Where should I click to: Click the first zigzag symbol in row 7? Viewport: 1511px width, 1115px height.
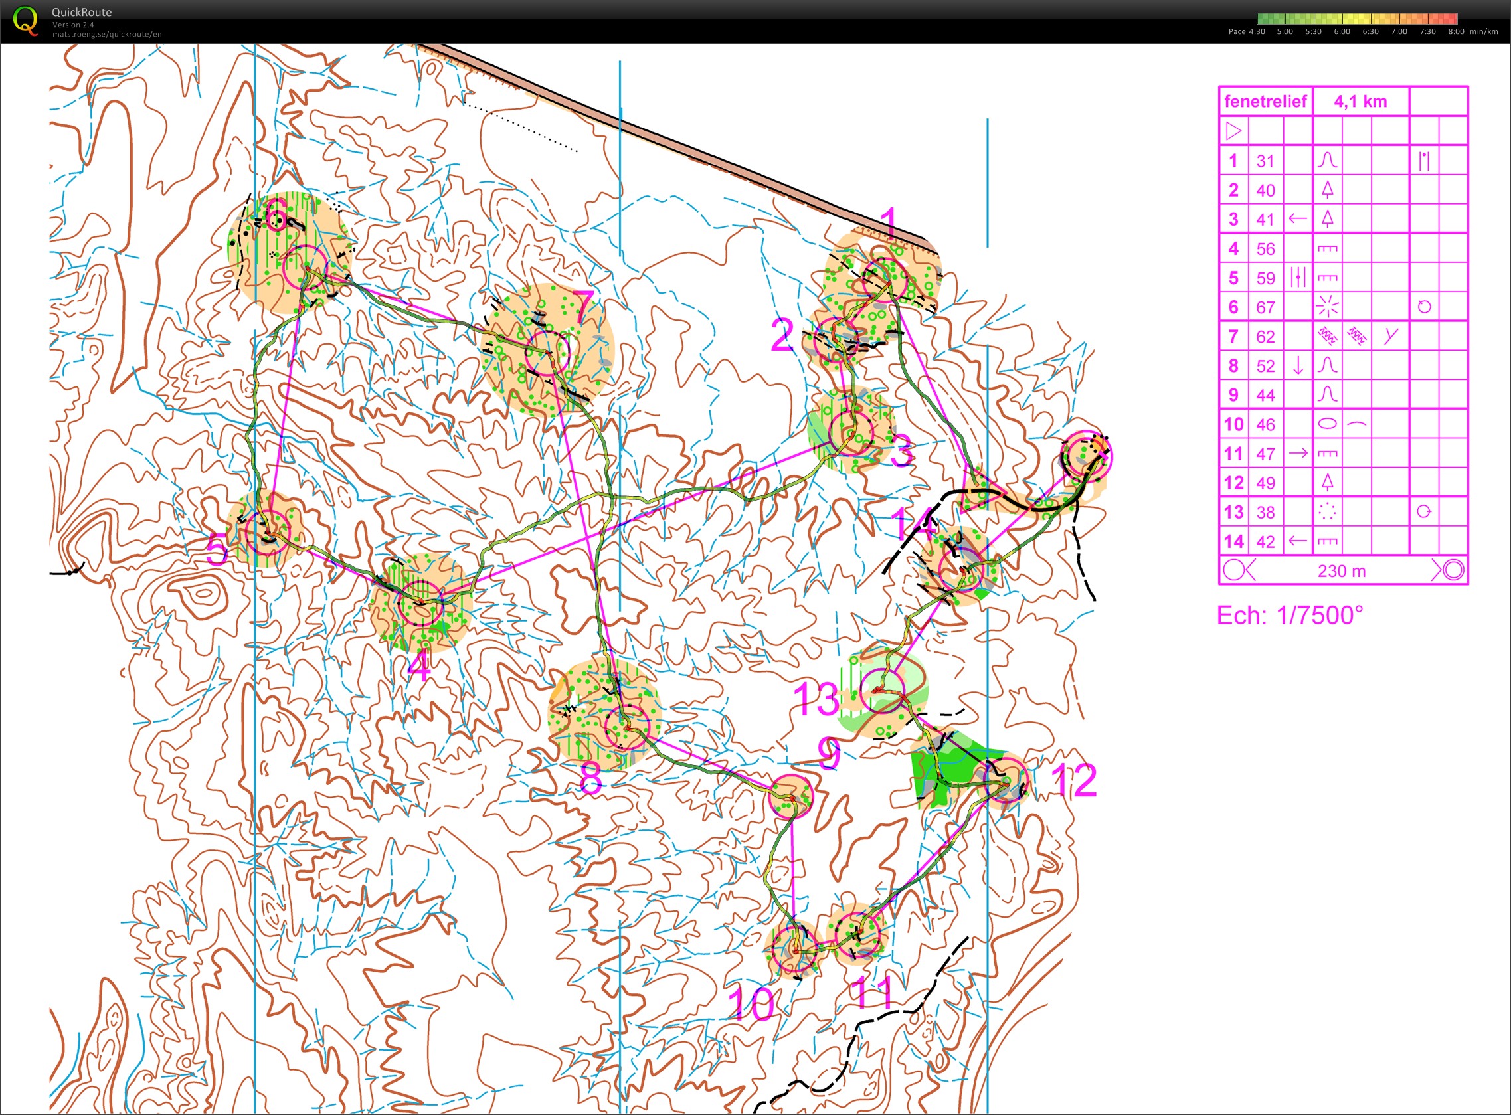(x=1327, y=335)
